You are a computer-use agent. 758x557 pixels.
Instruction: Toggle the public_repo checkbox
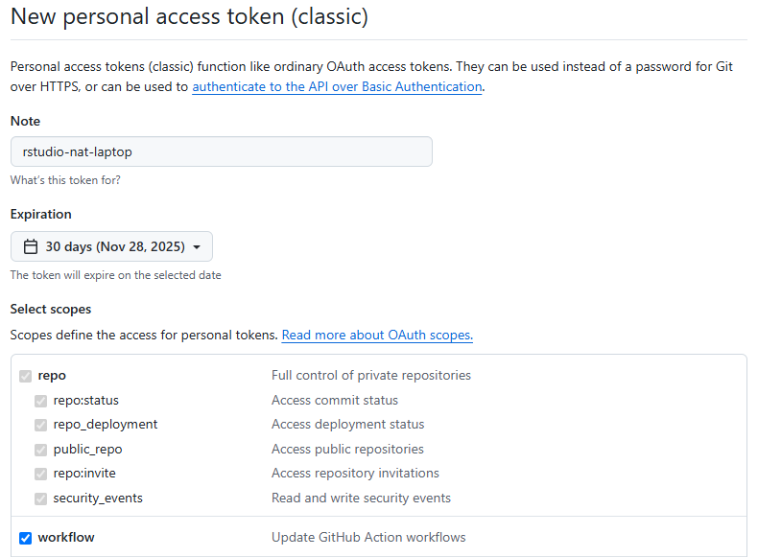click(40, 450)
